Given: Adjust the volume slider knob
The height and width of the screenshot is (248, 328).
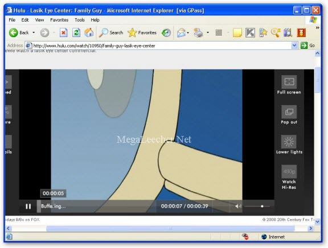Looking at the screenshot, I should pos(262,206).
